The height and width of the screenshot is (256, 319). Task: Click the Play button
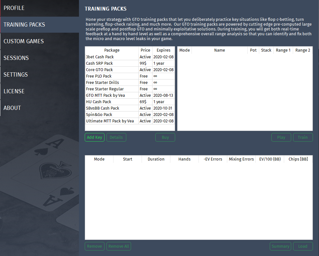click(x=281, y=137)
